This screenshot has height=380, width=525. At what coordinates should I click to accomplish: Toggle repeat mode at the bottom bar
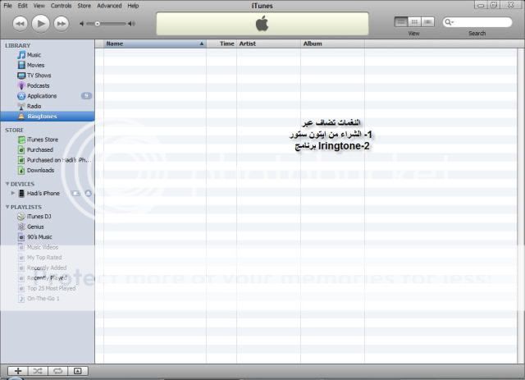coord(58,371)
